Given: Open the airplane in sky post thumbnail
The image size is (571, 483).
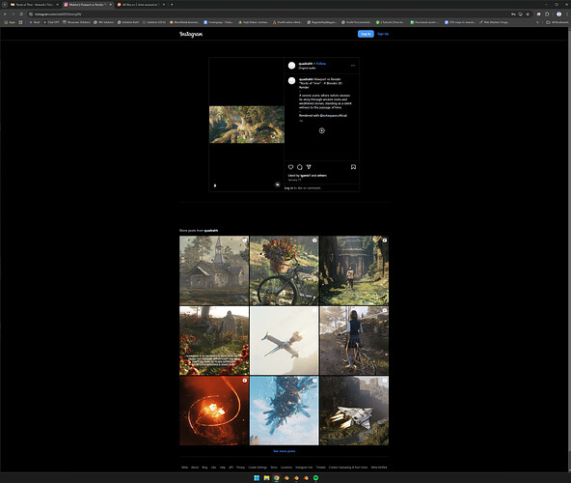Looking at the screenshot, I should point(284,340).
